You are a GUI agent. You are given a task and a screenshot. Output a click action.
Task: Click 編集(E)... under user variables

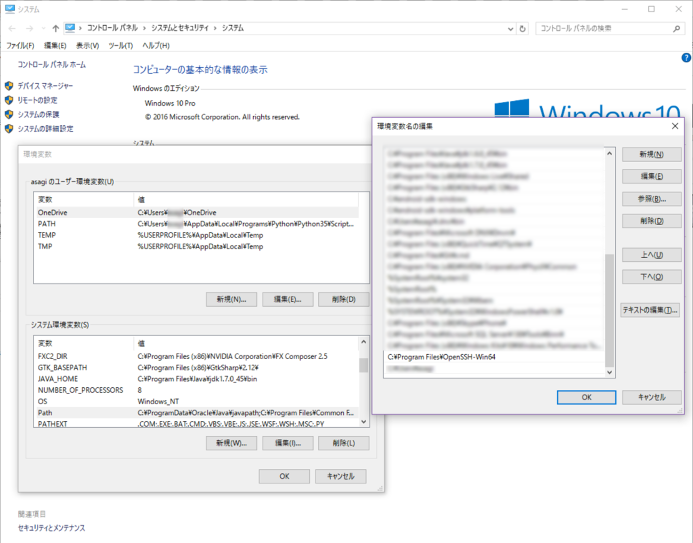[288, 300]
